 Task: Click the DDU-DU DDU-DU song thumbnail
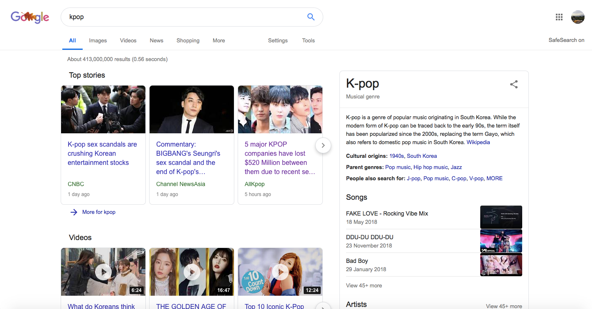click(501, 241)
